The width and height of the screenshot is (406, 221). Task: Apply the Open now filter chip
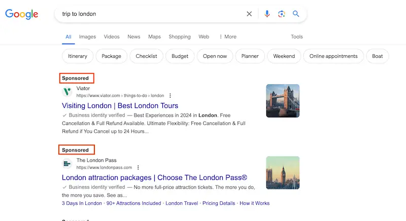tap(215, 56)
